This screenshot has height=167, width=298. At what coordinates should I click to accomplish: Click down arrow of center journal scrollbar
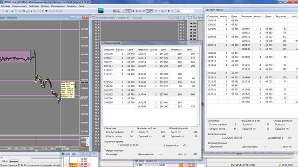[x=197, y=124]
